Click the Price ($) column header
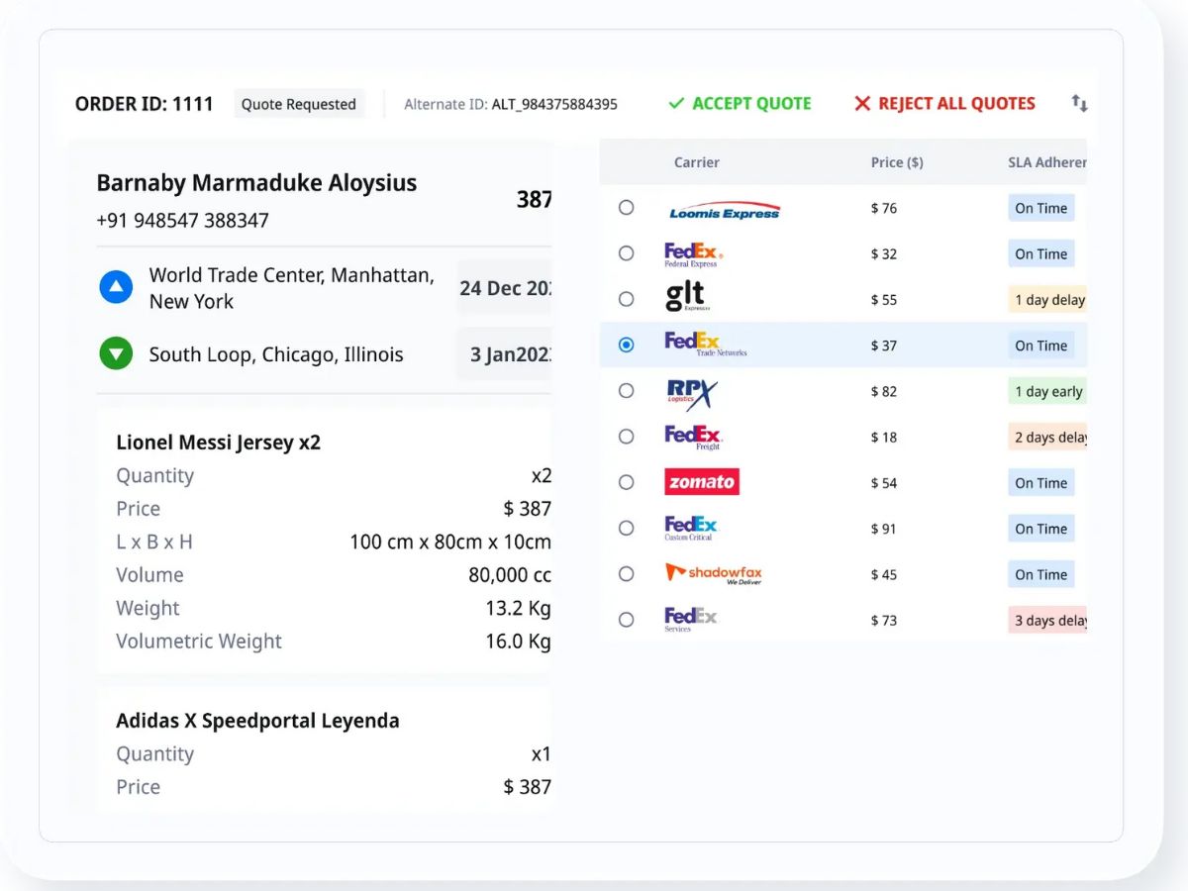1188x891 pixels. (897, 162)
